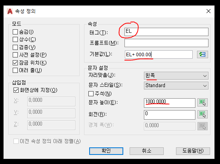
Task: Toggle the 검증(V) checkbox
Action: click(x=15, y=47)
